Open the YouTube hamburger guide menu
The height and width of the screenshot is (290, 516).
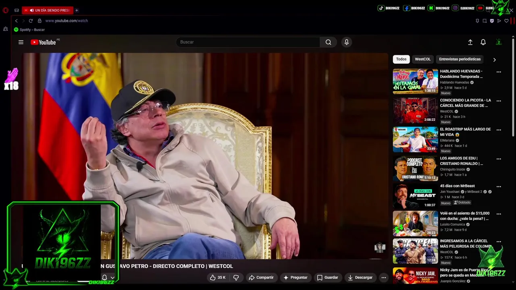point(21,42)
